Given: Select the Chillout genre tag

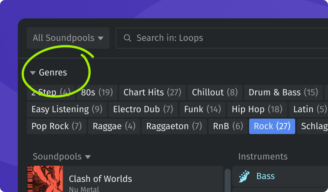Looking at the screenshot, I should pos(215,92).
